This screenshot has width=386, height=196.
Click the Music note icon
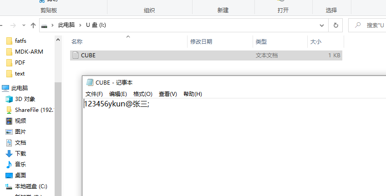[9, 165]
